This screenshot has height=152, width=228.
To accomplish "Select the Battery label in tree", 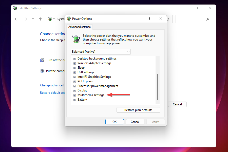I will pos(82,100).
